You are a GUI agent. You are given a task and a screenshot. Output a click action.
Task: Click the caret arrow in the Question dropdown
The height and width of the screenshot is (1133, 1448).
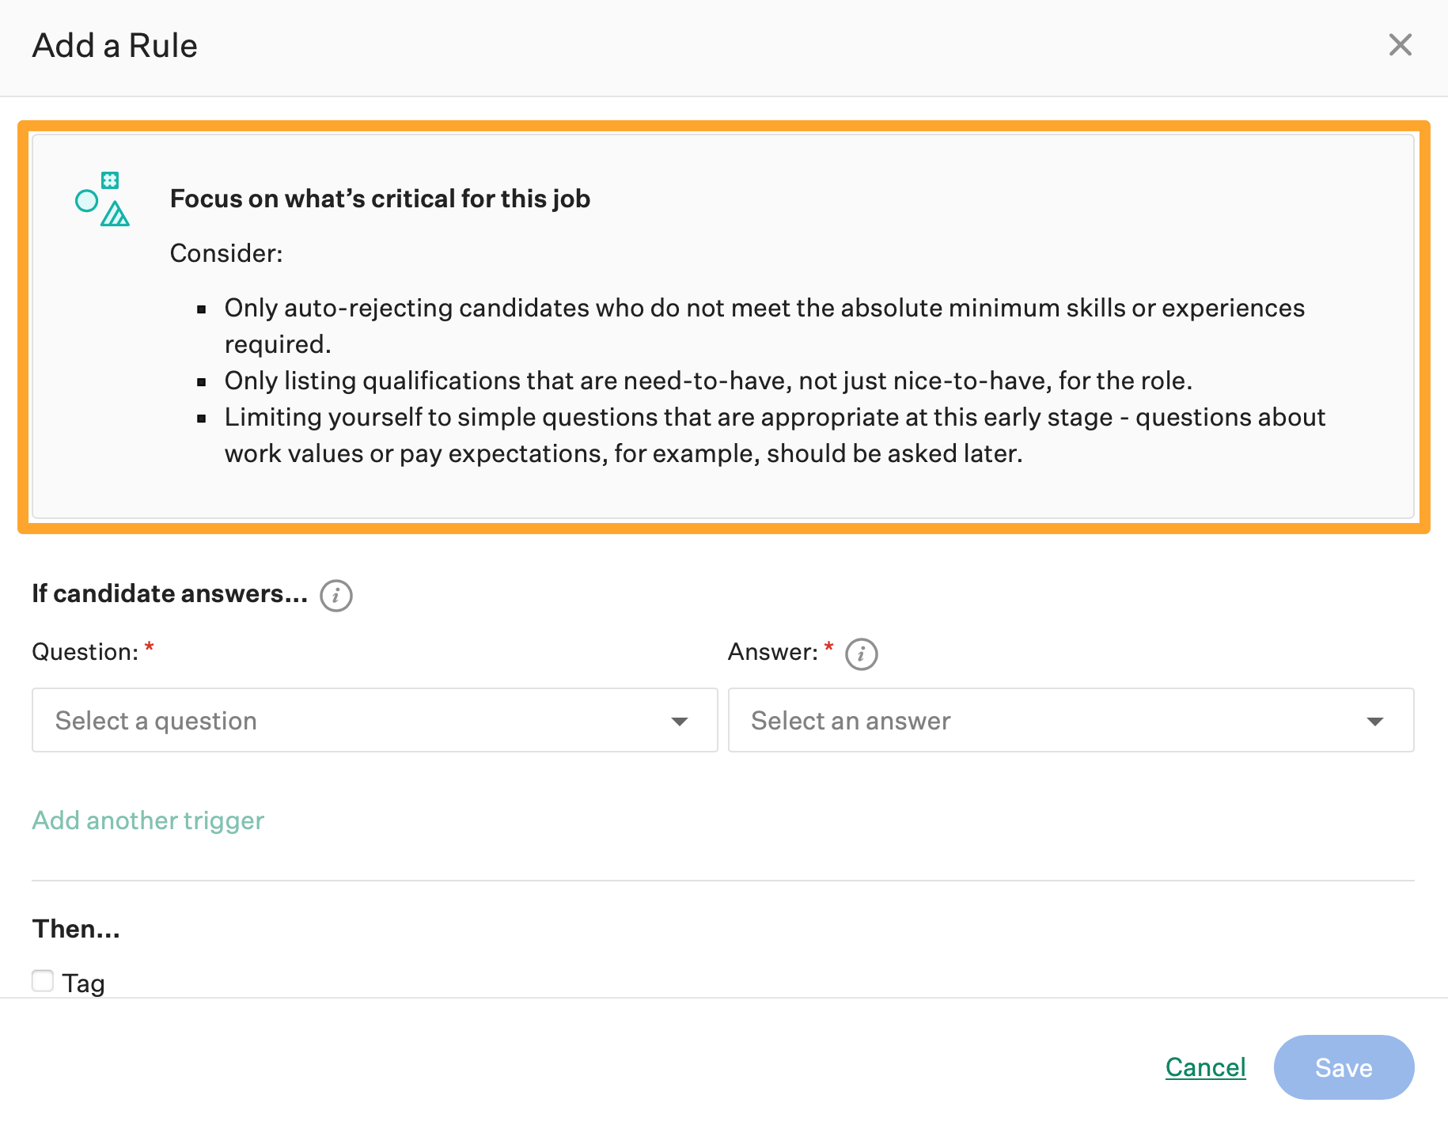tap(679, 721)
